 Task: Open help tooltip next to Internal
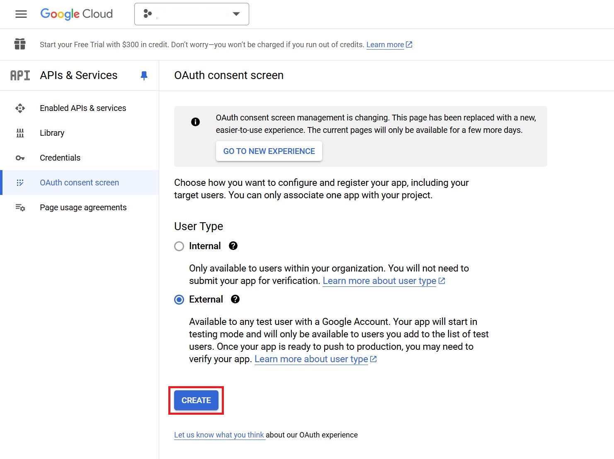point(233,246)
